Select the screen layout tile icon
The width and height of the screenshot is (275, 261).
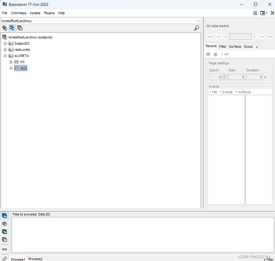coord(263,13)
